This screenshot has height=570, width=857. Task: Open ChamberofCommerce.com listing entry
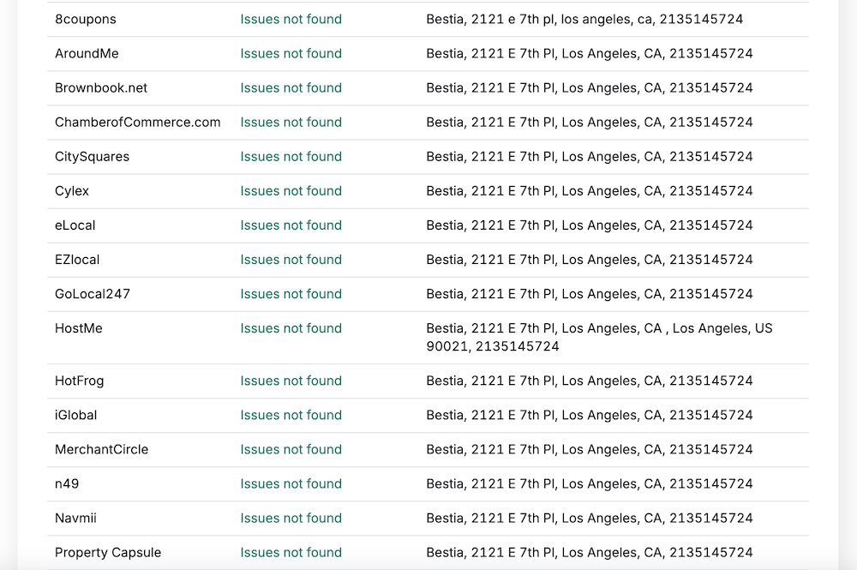[137, 122]
